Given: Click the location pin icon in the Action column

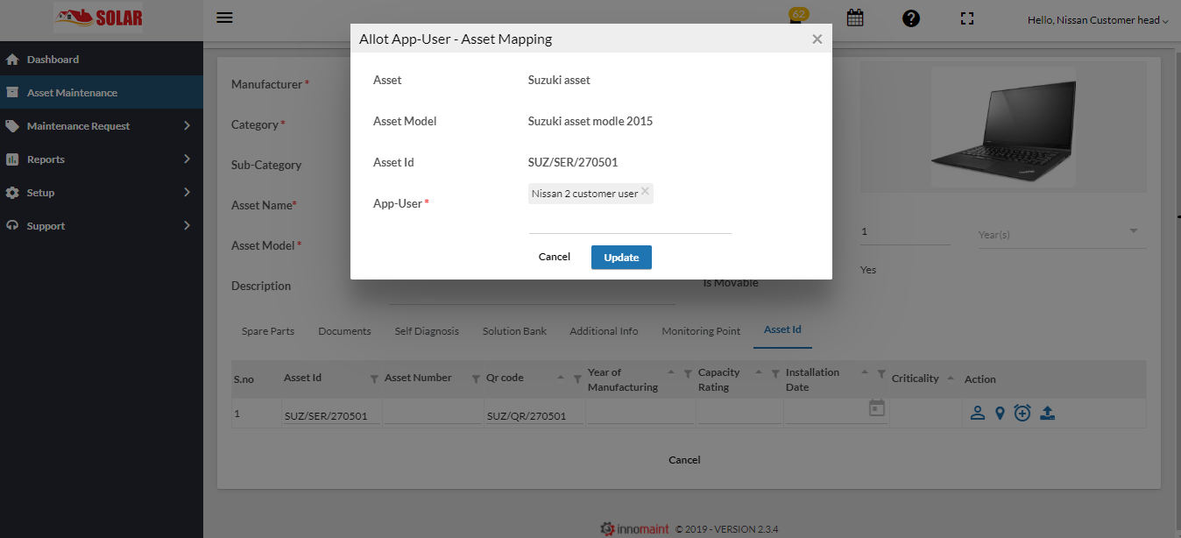Looking at the screenshot, I should pos(1000,412).
